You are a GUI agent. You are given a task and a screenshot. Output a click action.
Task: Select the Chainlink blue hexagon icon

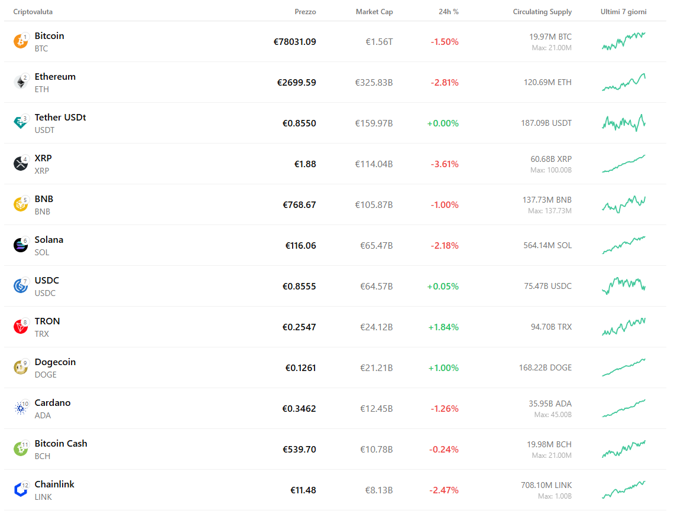pyautogui.click(x=20, y=490)
